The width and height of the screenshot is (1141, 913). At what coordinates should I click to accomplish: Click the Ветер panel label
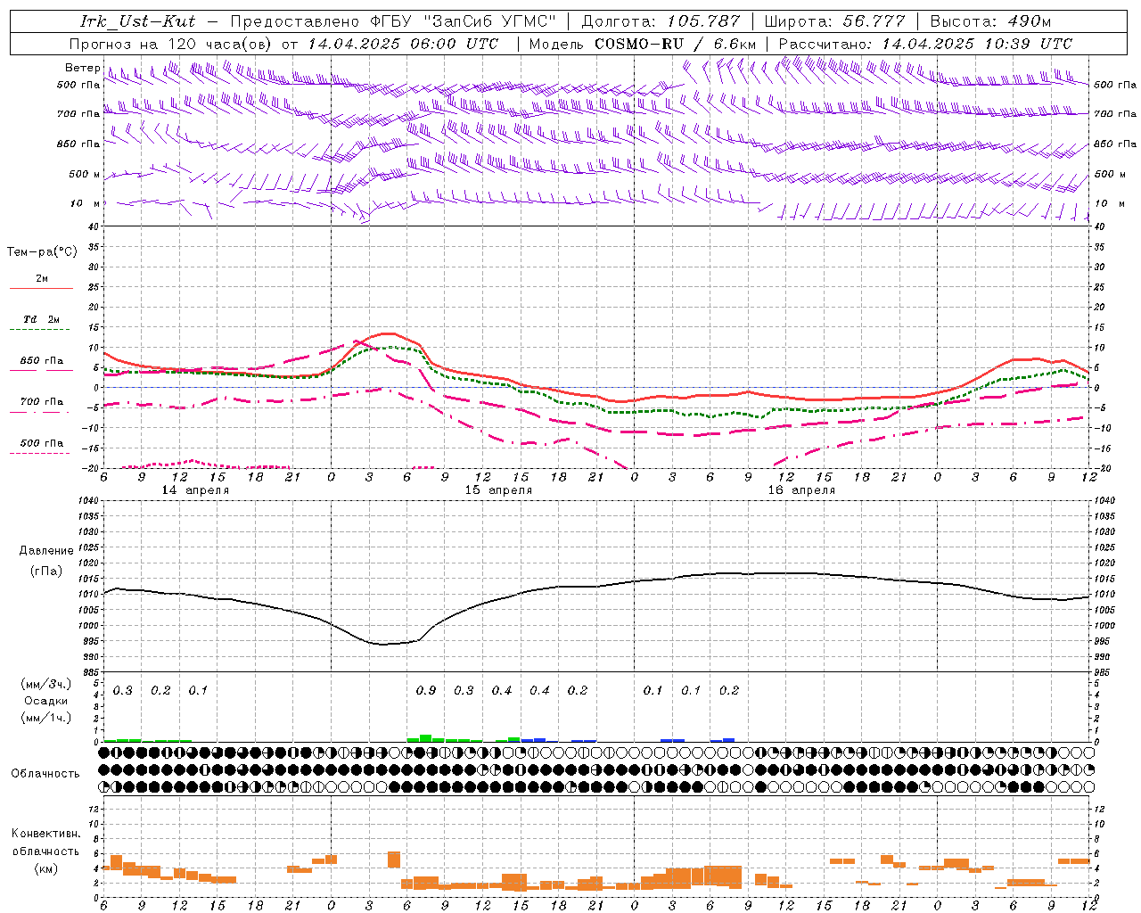pos(82,68)
